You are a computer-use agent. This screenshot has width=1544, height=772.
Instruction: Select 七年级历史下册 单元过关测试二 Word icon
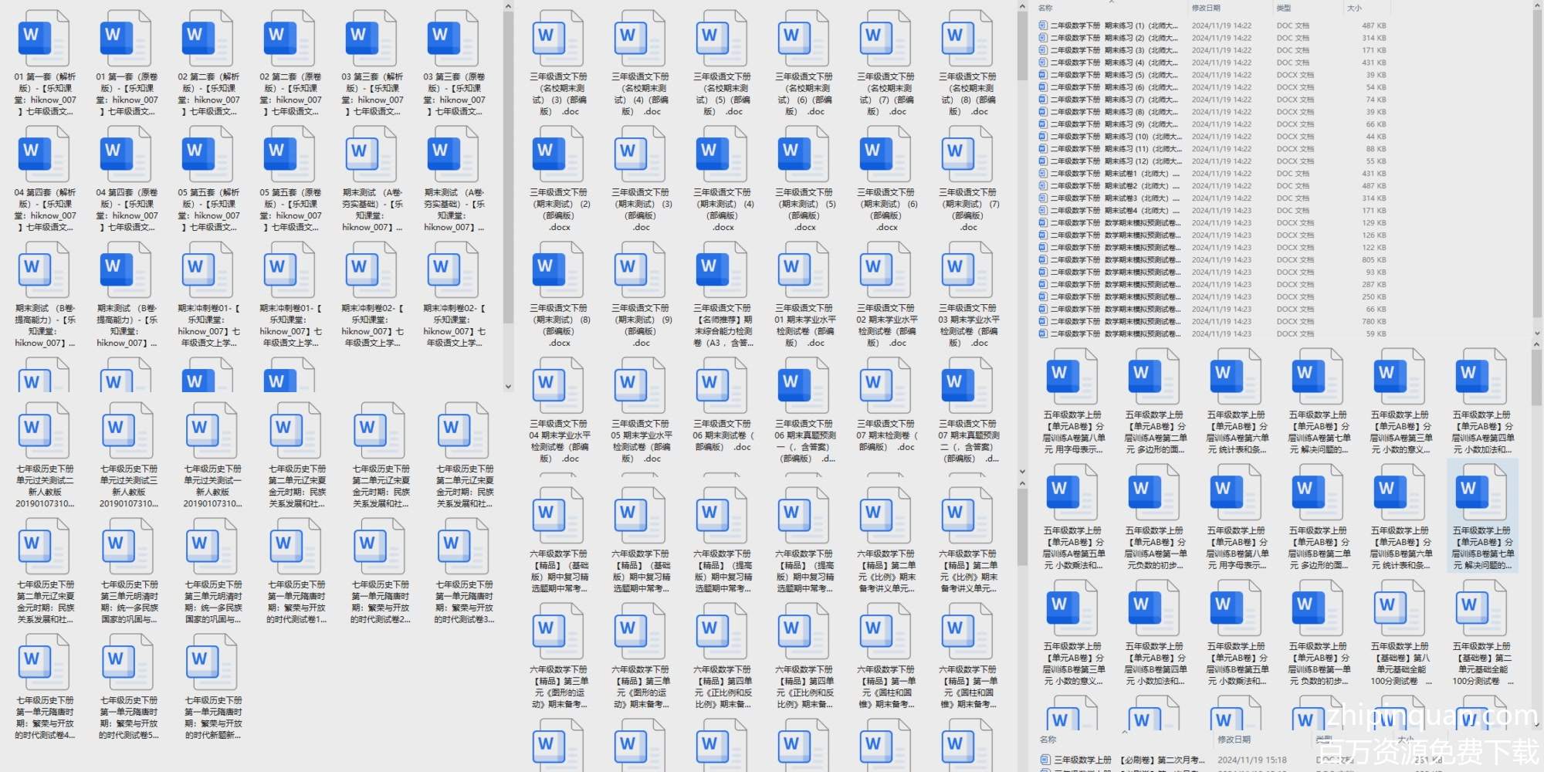point(44,431)
